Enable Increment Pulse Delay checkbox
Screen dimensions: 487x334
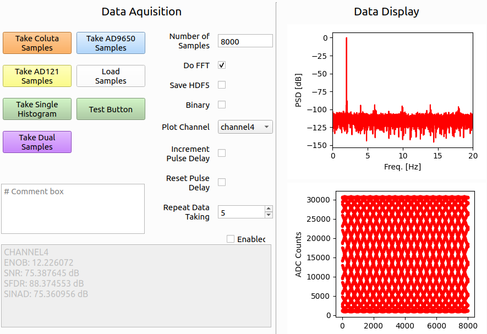(222, 153)
